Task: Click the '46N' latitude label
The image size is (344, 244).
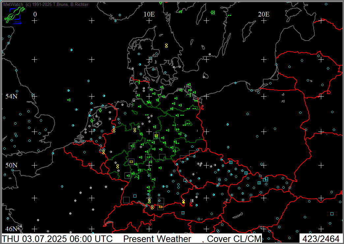Action: click(12, 229)
